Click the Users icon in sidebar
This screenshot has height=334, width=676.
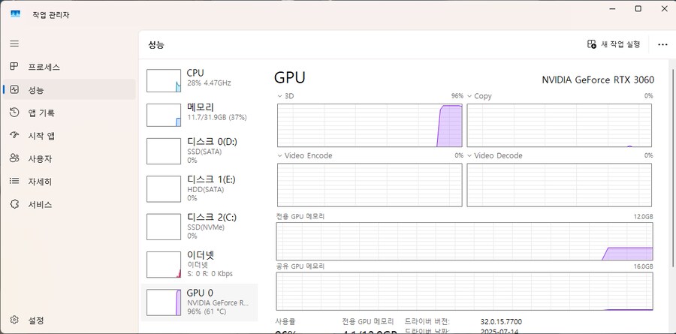[14, 158]
